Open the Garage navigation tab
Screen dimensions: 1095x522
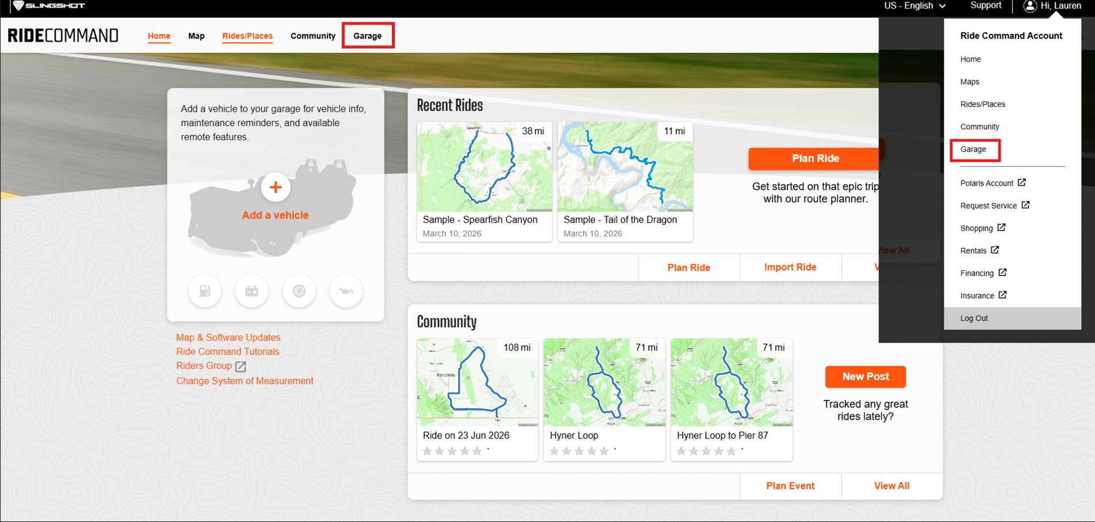coord(368,36)
